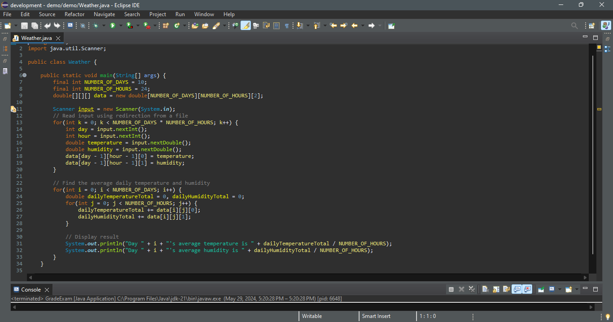The height and width of the screenshot is (322, 613).
Task: Click the Save All toolbar icon
Action: 34,26
